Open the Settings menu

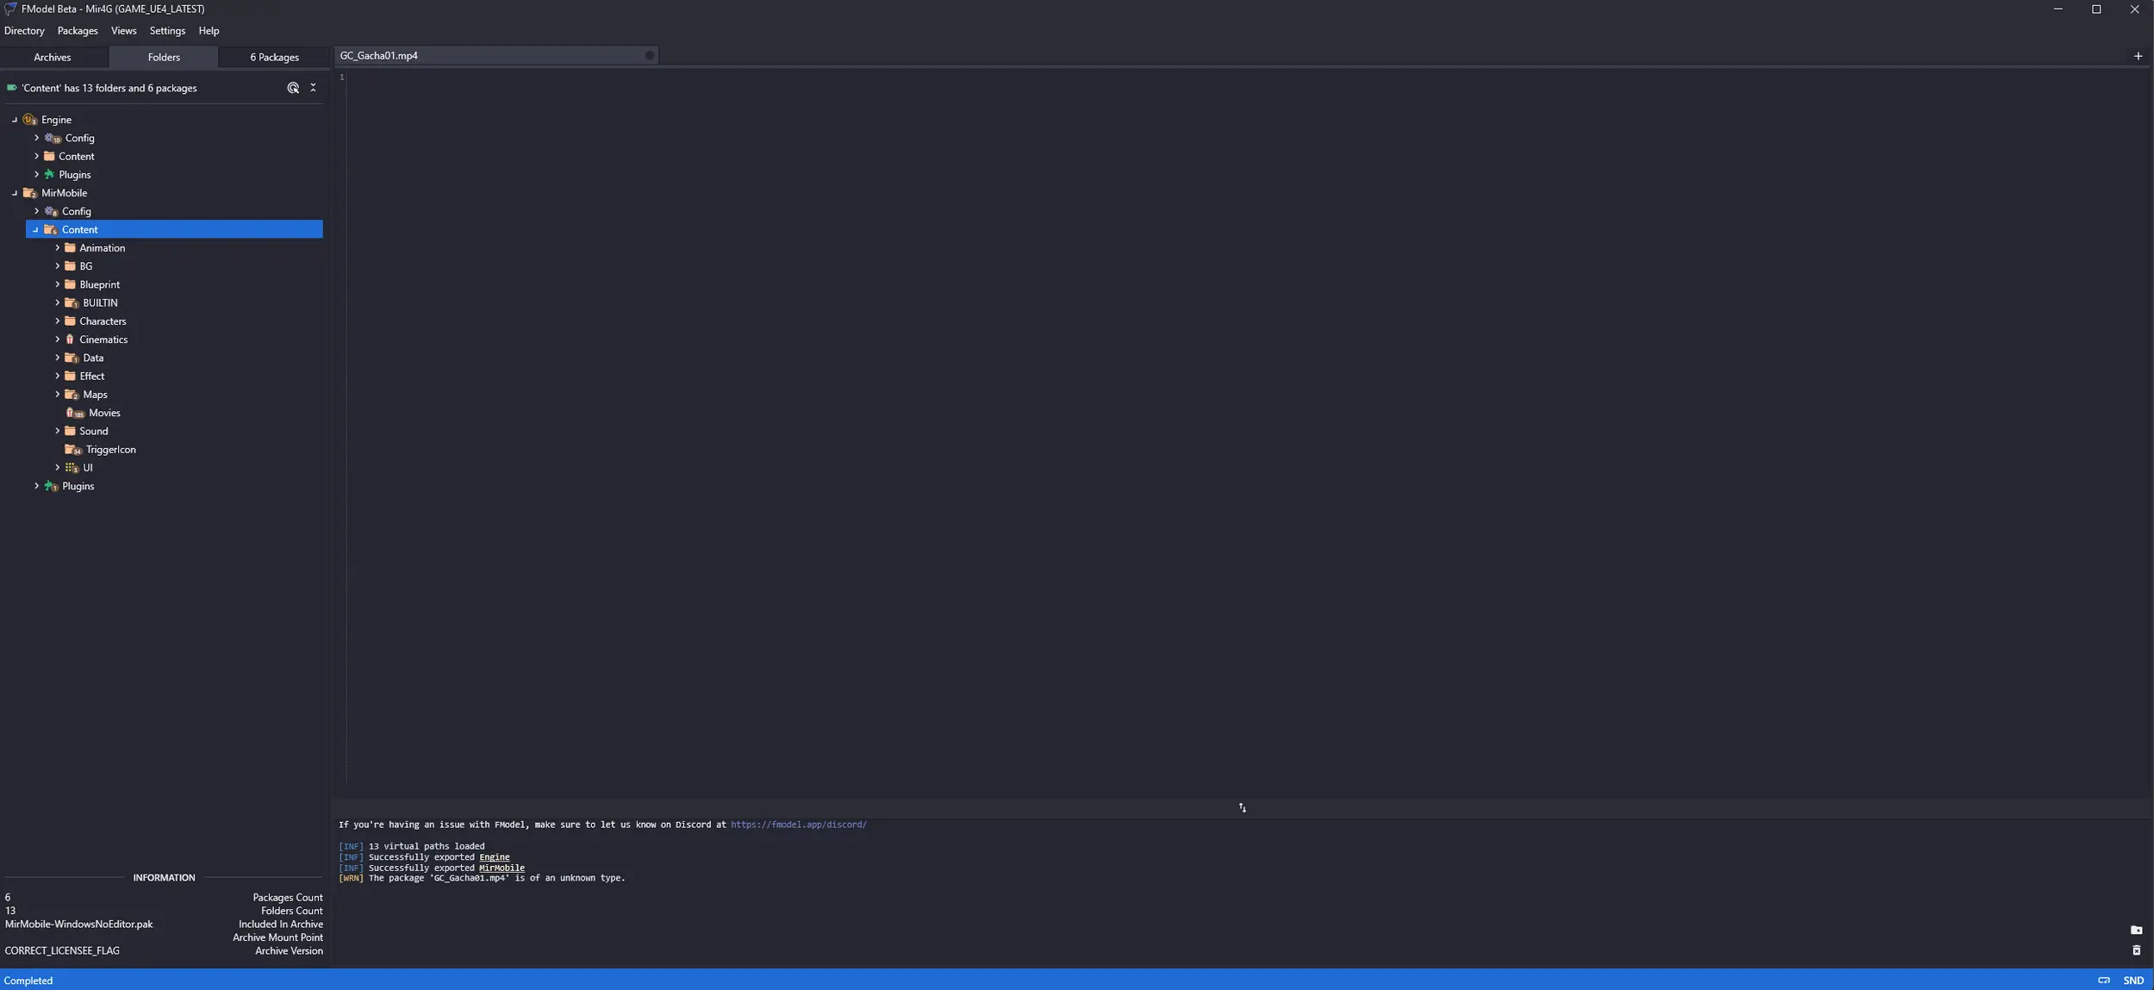tap(167, 31)
